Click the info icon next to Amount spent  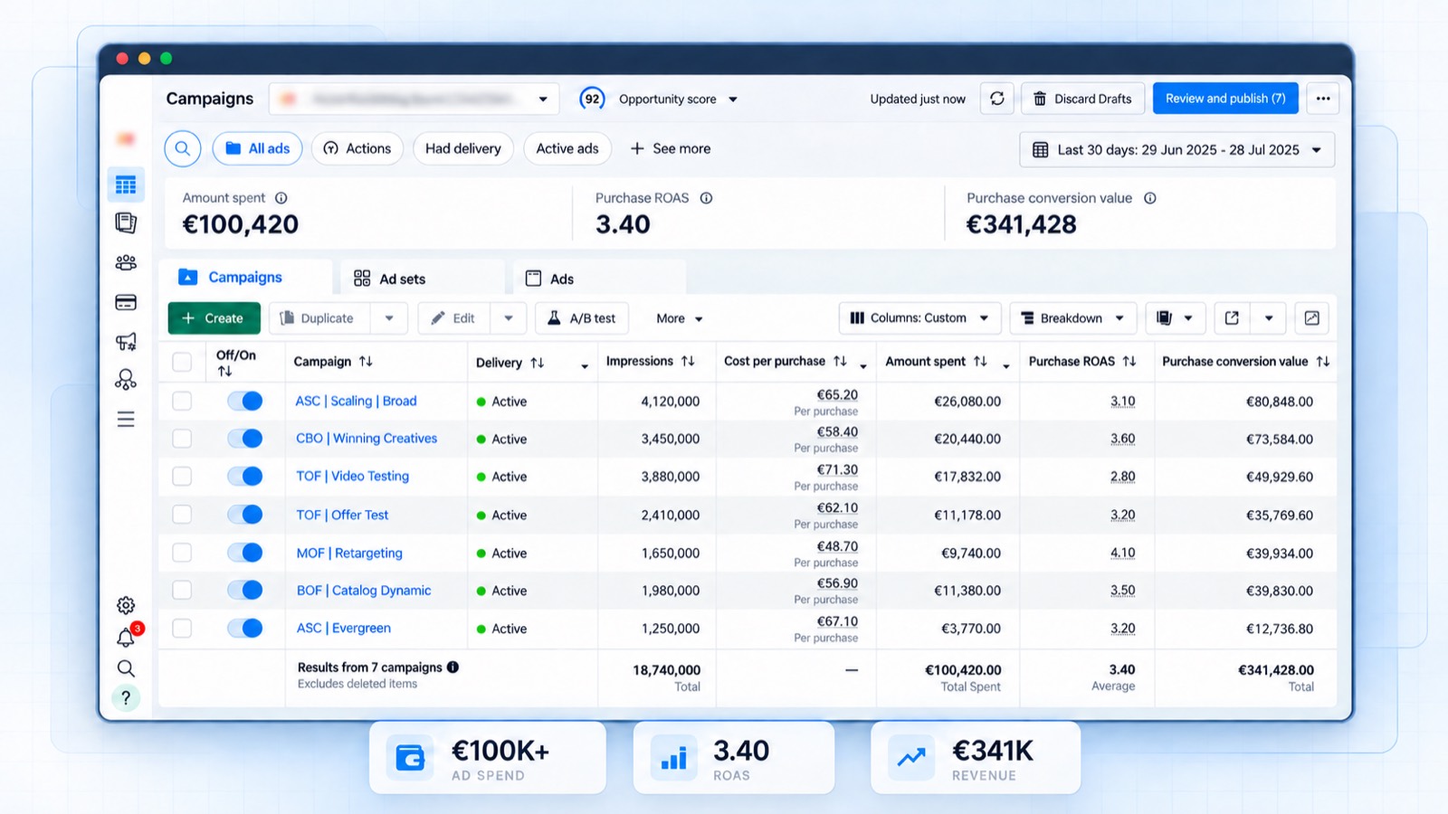pyautogui.click(x=281, y=198)
